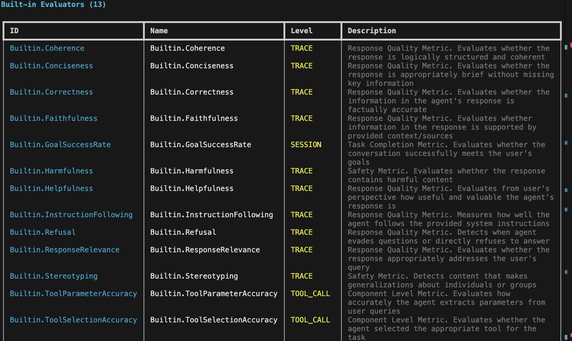Click the Name column header
This screenshot has height=341, width=572.
point(159,31)
